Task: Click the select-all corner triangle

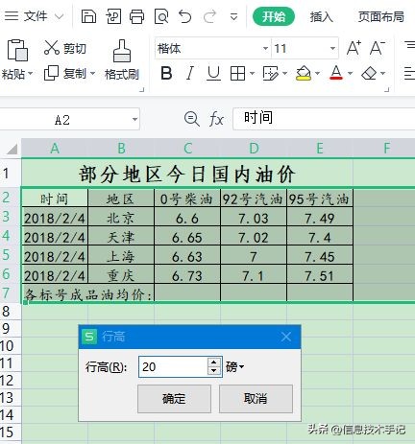Action: click(x=12, y=149)
